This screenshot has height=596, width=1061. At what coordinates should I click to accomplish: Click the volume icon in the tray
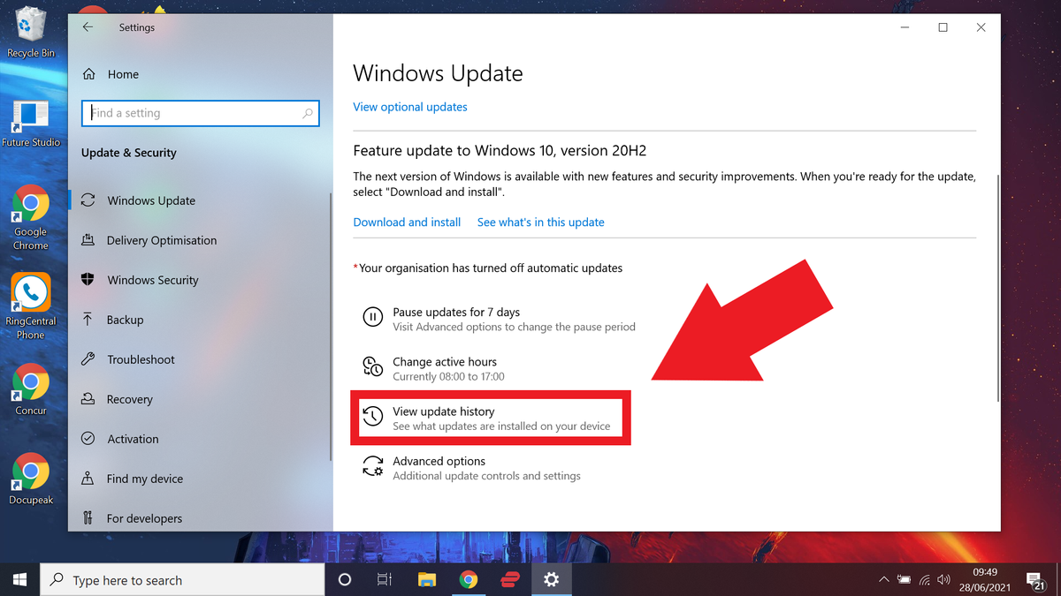(x=945, y=580)
